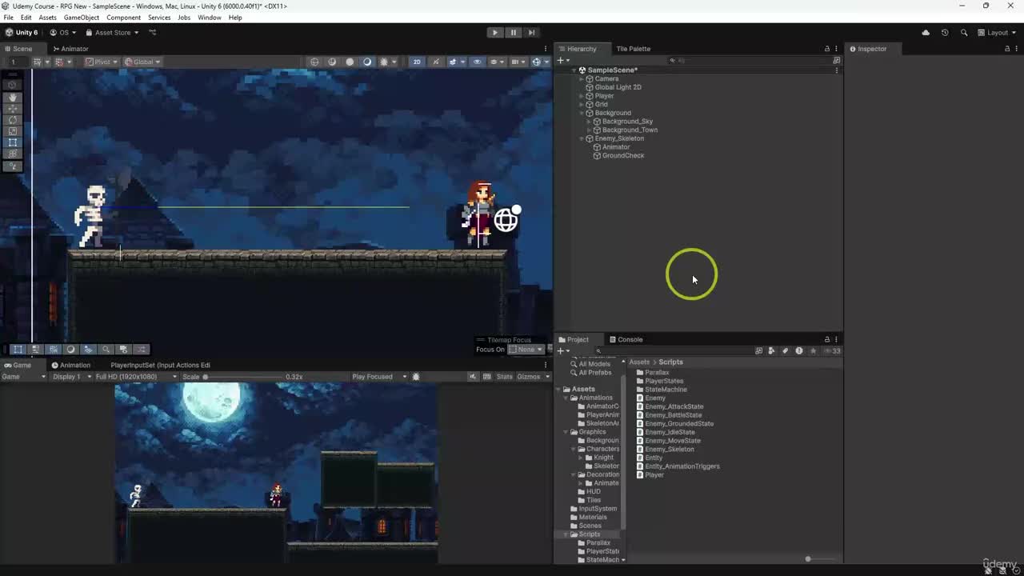The image size is (1024, 576).
Task: Open the Layout dropdown
Action: (998, 33)
